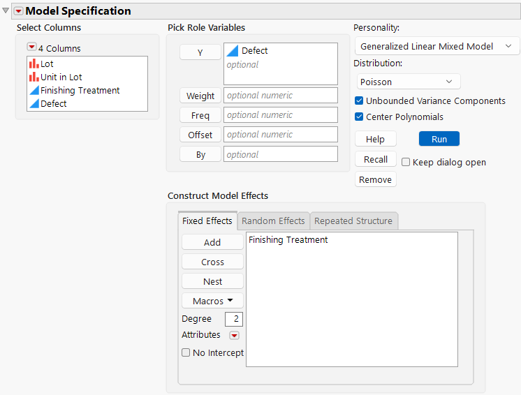Expand the Macros dropdown button
Screen dimensions: 521x395
click(212, 301)
